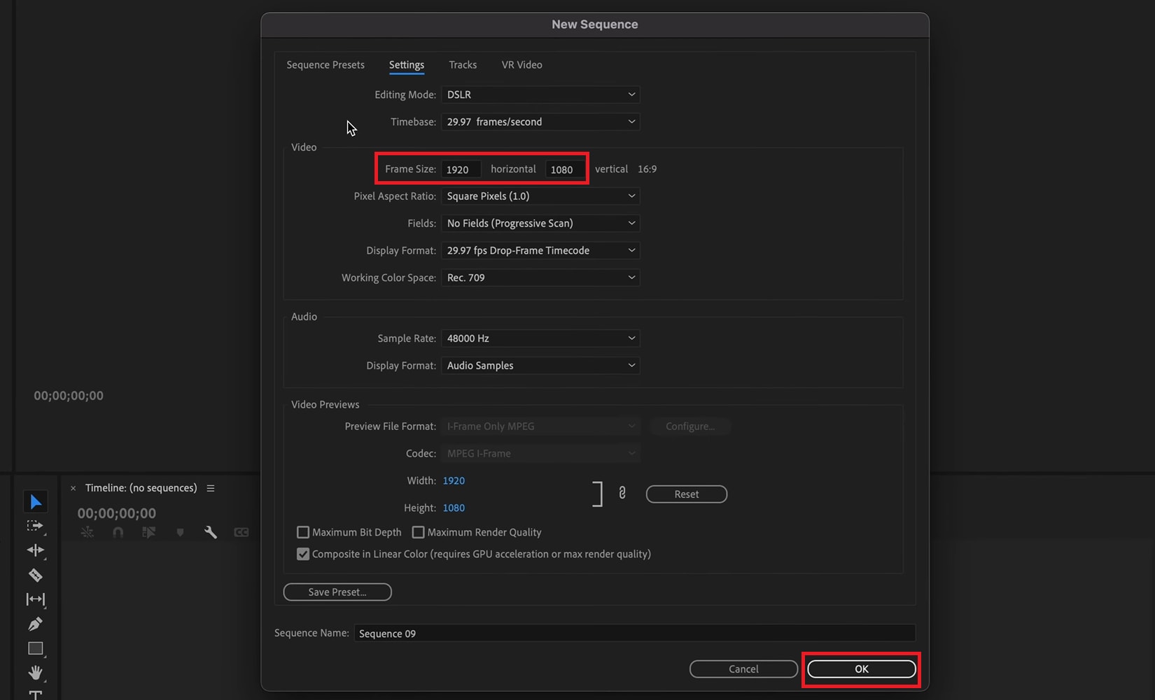The width and height of the screenshot is (1155, 700).
Task: Select the Pen tool in the toolbar
Action: [36, 624]
